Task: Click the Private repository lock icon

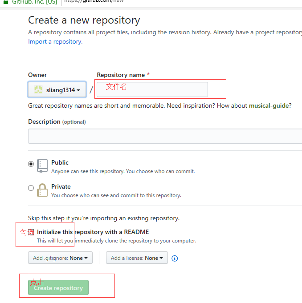Action: point(42,190)
